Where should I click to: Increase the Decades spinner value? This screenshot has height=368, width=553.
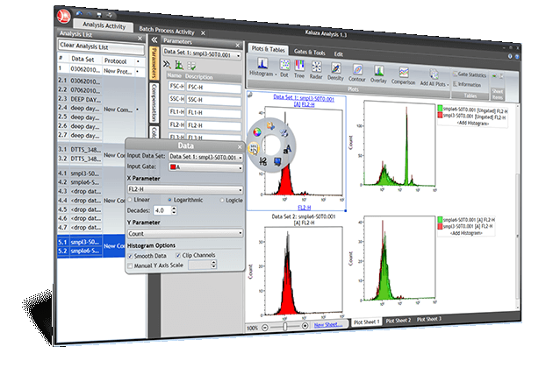(x=174, y=209)
